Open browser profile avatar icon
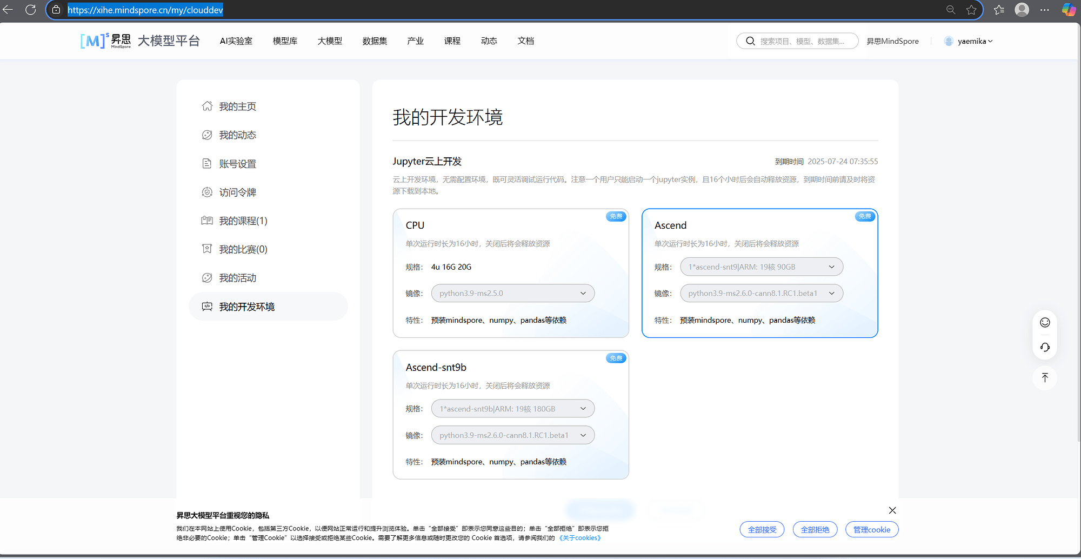1081x559 pixels. click(x=1022, y=10)
